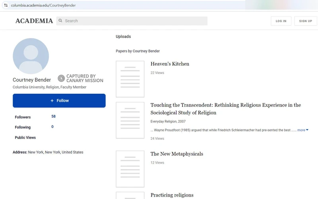
Task: Open Heaven's Kitchen paper thumbnail
Action: [x=130, y=79]
